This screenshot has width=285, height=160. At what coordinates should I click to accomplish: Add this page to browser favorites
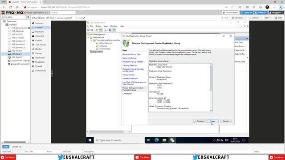pos(232,7)
